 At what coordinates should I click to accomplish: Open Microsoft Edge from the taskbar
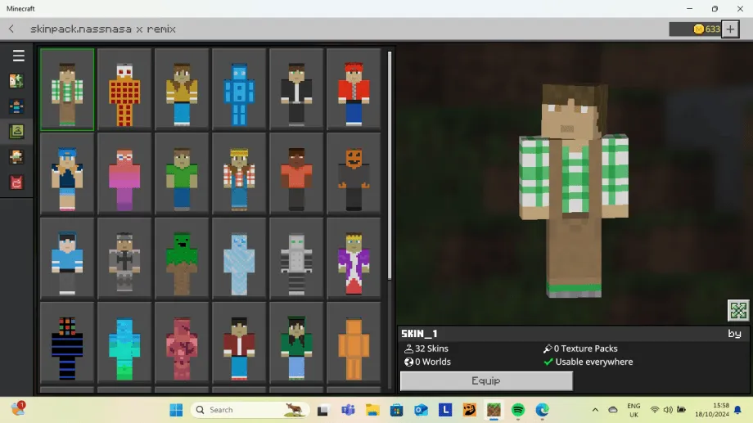click(x=542, y=410)
